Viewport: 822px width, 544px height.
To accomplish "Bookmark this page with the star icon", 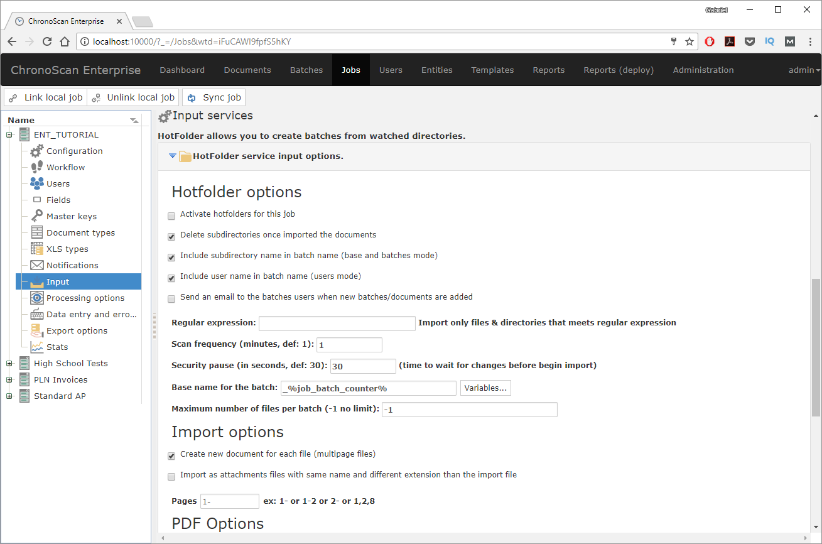I will click(690, 41).
